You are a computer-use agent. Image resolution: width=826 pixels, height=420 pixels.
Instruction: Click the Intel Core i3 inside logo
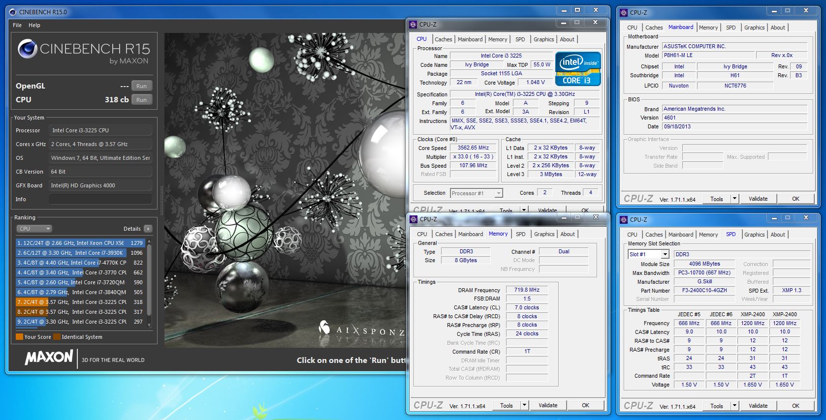pos(578,69)
